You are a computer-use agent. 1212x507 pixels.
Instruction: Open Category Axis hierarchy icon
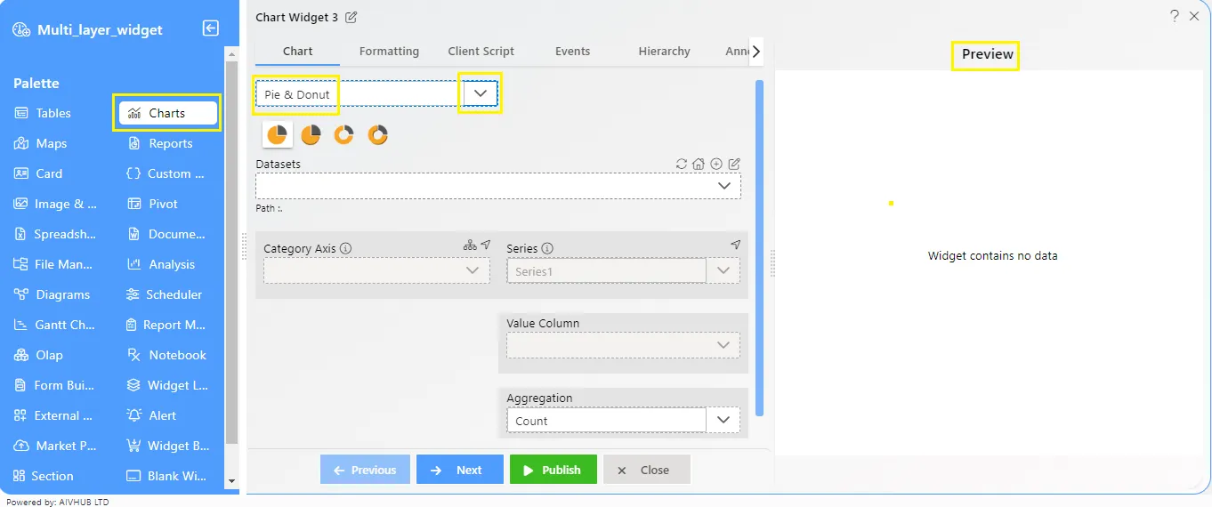pos(470,245)
